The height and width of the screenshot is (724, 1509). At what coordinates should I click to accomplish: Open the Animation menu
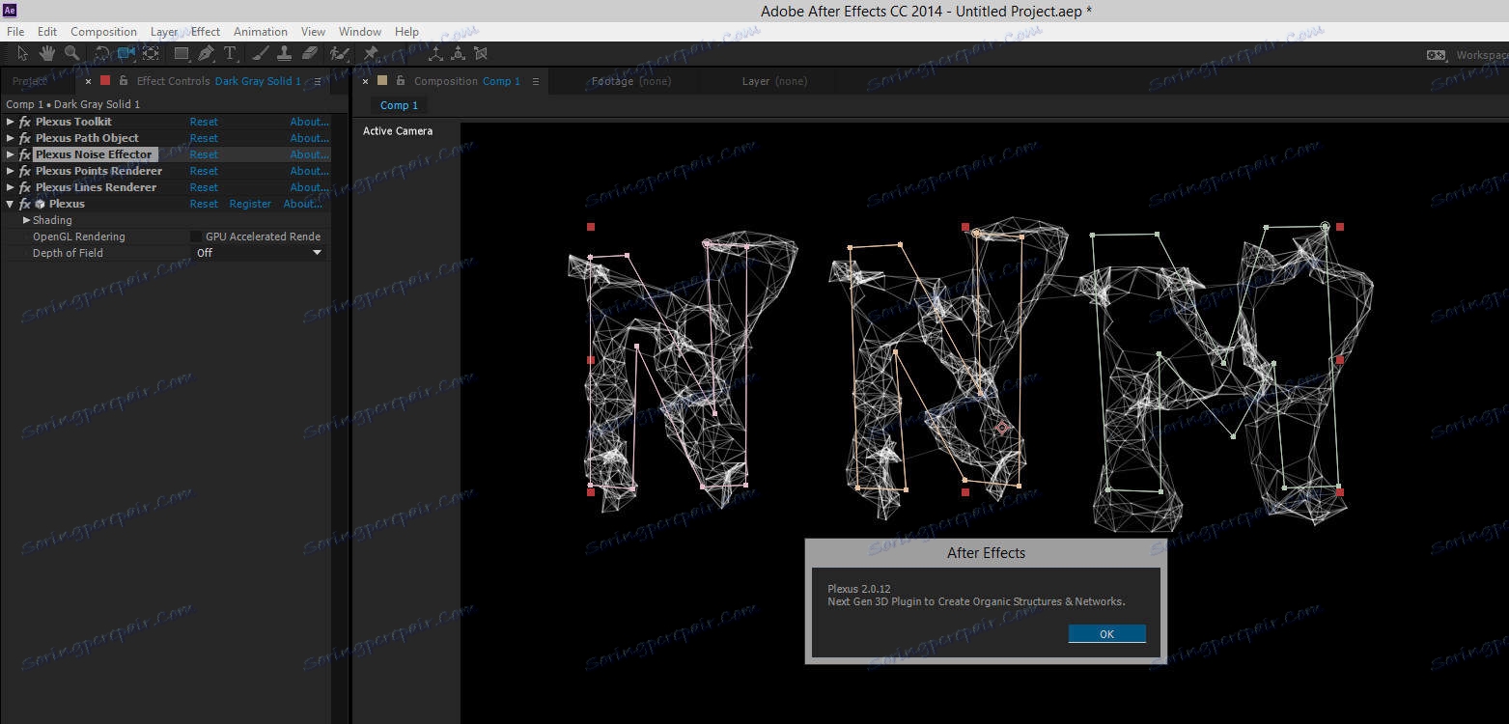(x=261, y=32)
